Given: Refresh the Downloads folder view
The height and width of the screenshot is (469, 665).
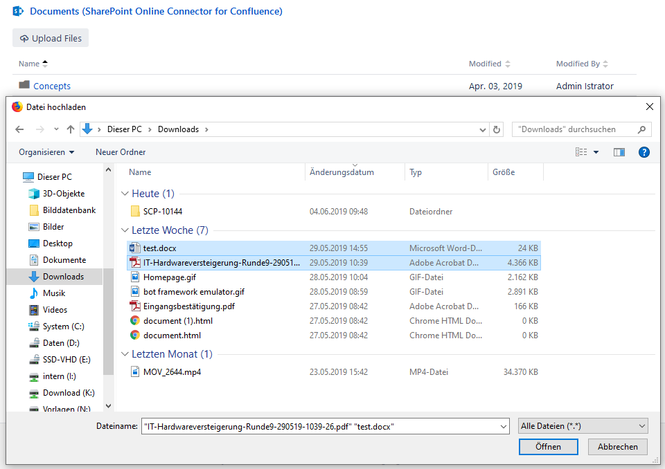Looking at the screenshot, I should (496, 129).
